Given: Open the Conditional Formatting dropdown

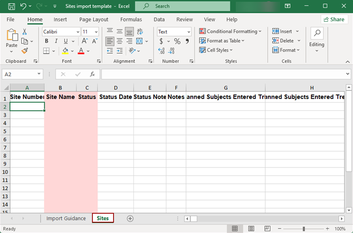Looking at the screenshot, I should (x=231, y=31).
